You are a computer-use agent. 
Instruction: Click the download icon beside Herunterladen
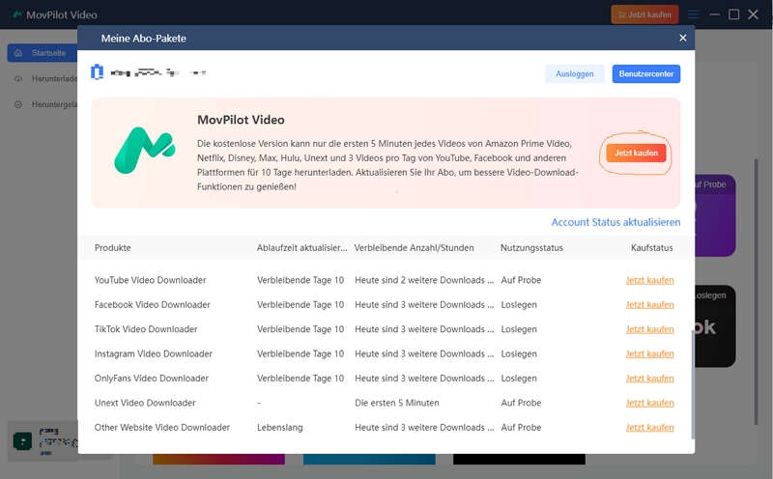18,78
